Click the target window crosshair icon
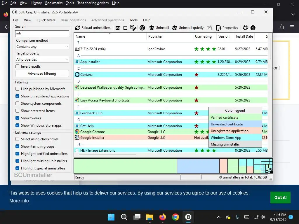The width and height of the screenshot is (299, 224). pos(142,28)
